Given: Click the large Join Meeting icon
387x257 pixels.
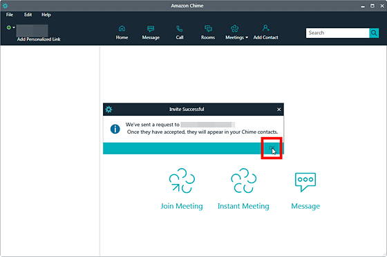Looking at the screenshot, I should pos(182,181).
